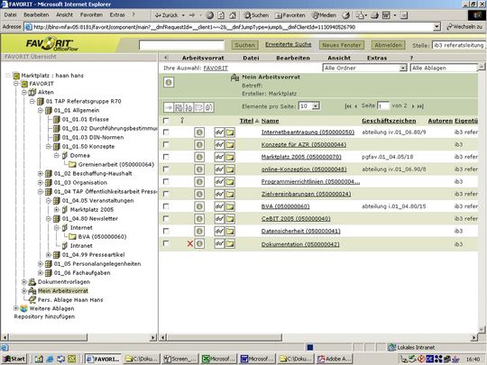Tick checkbox for Marktplatz 2005 row
Image resolution: width=487 pixels, height=365 pixels.
[166, 157]
